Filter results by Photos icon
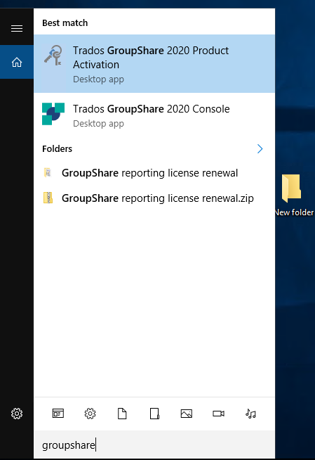This screenshot has width=315, height=460. point(187,414)
